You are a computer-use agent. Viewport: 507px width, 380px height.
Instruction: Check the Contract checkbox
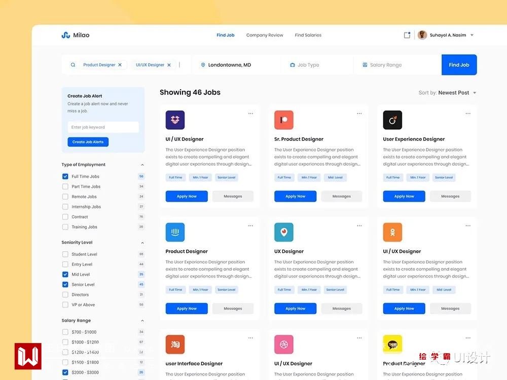coord(65,217)
